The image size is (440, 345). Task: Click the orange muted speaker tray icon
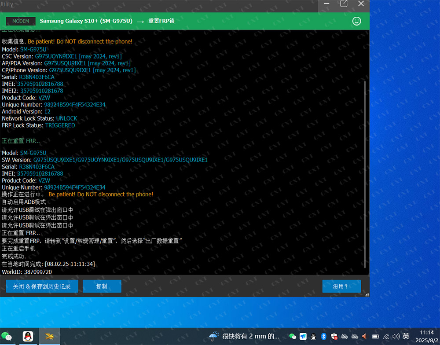point(364,336)
